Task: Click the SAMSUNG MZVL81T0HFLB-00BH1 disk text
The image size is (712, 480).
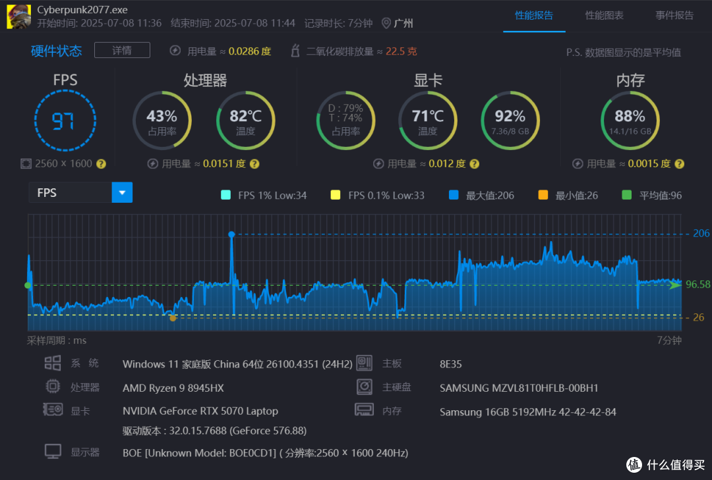Action: [x=519, y=388]
